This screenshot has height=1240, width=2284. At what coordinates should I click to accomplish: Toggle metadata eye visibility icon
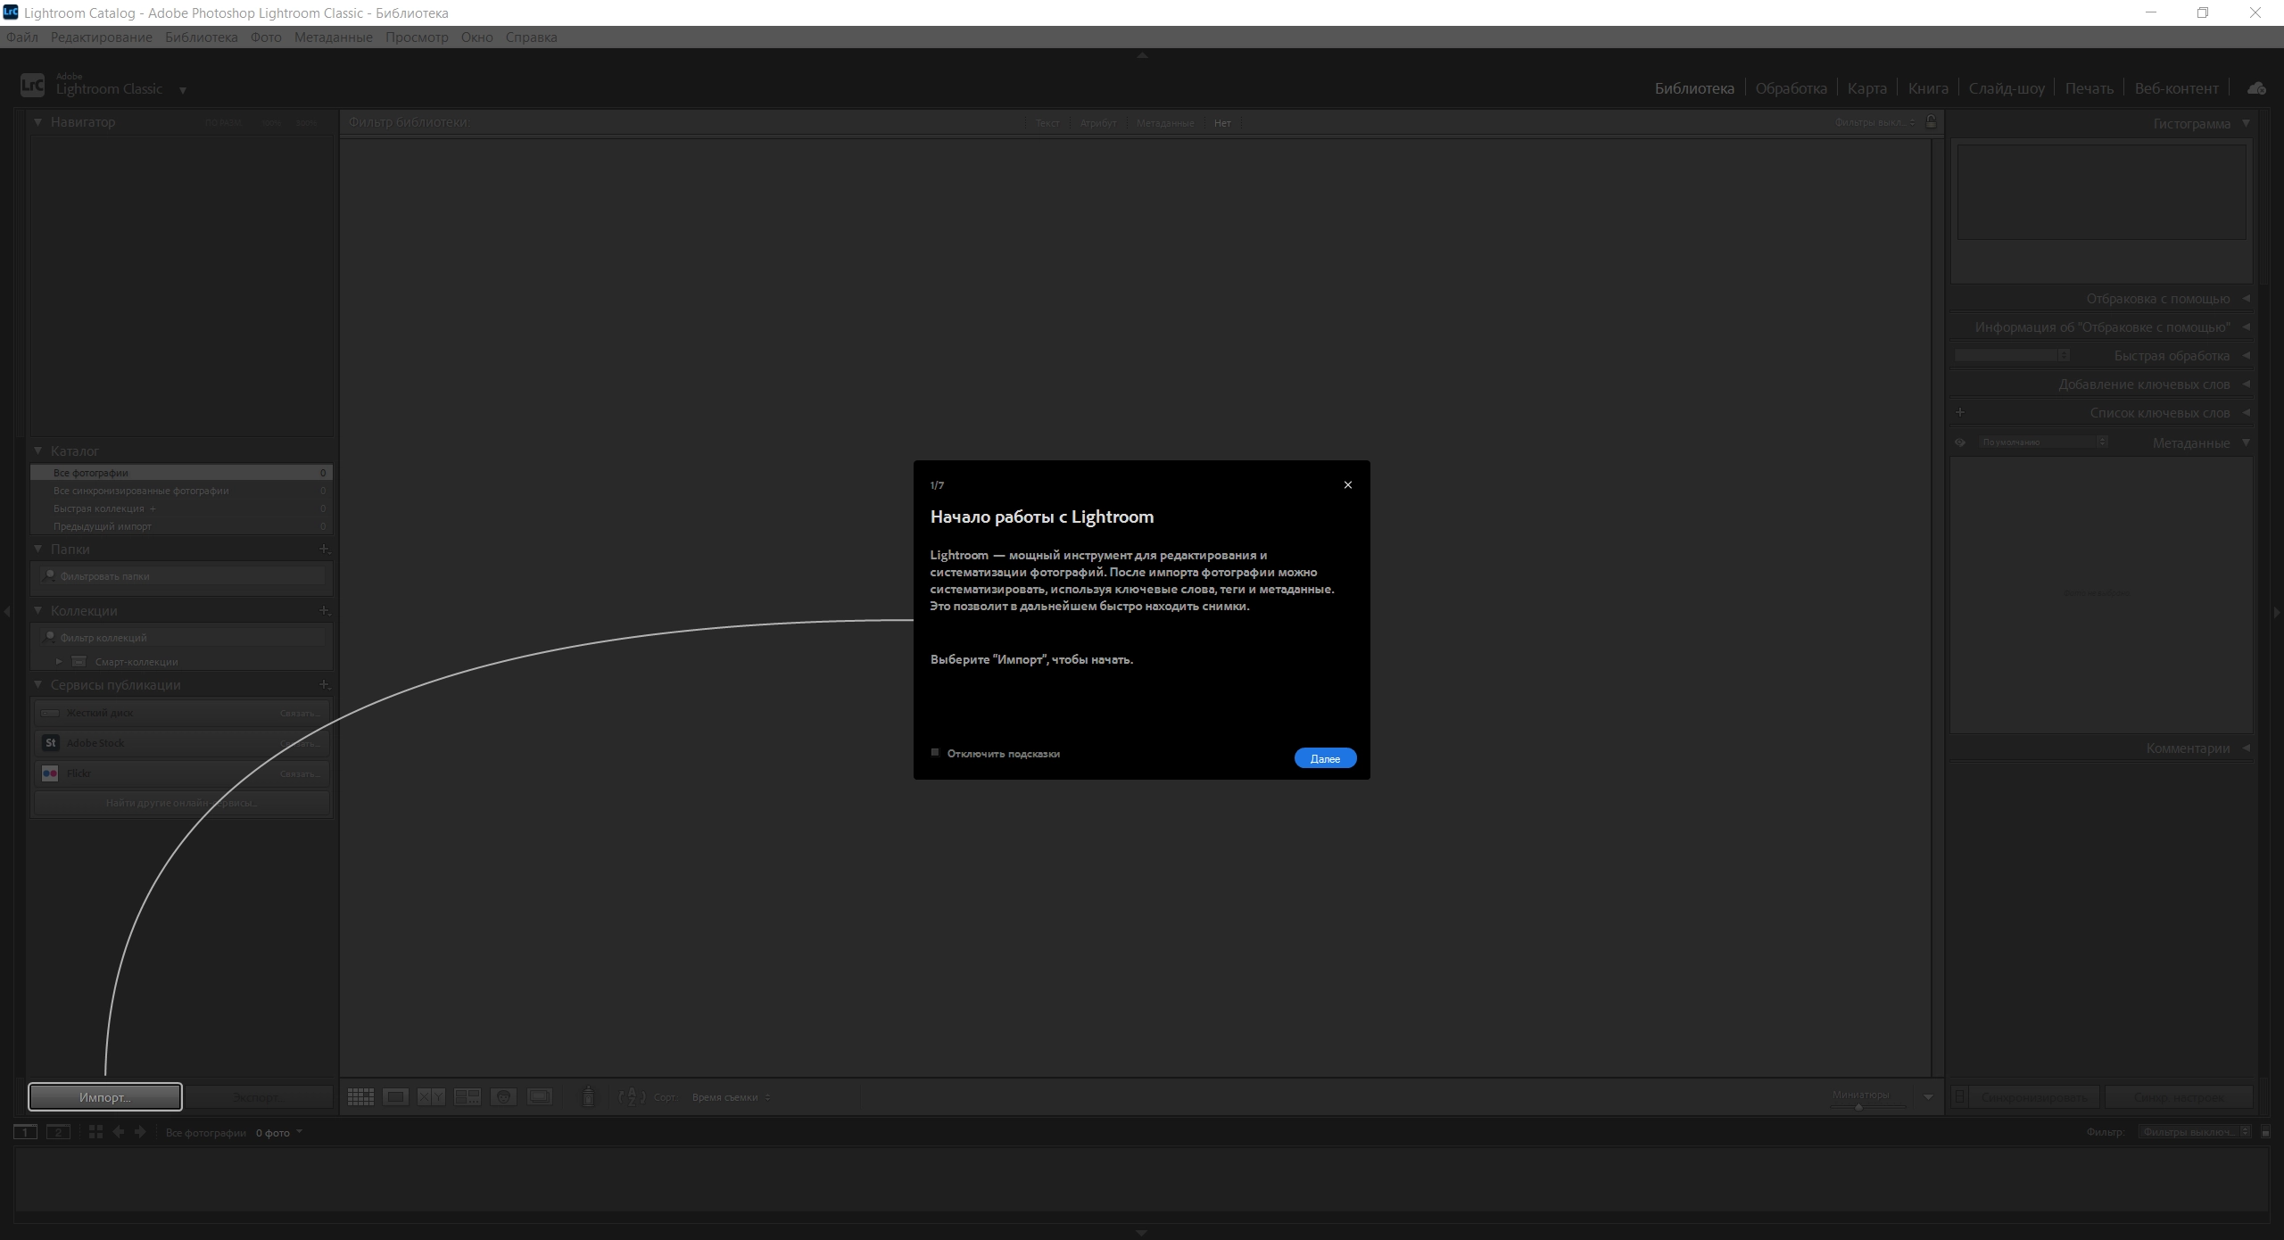tap(1960, 442)
